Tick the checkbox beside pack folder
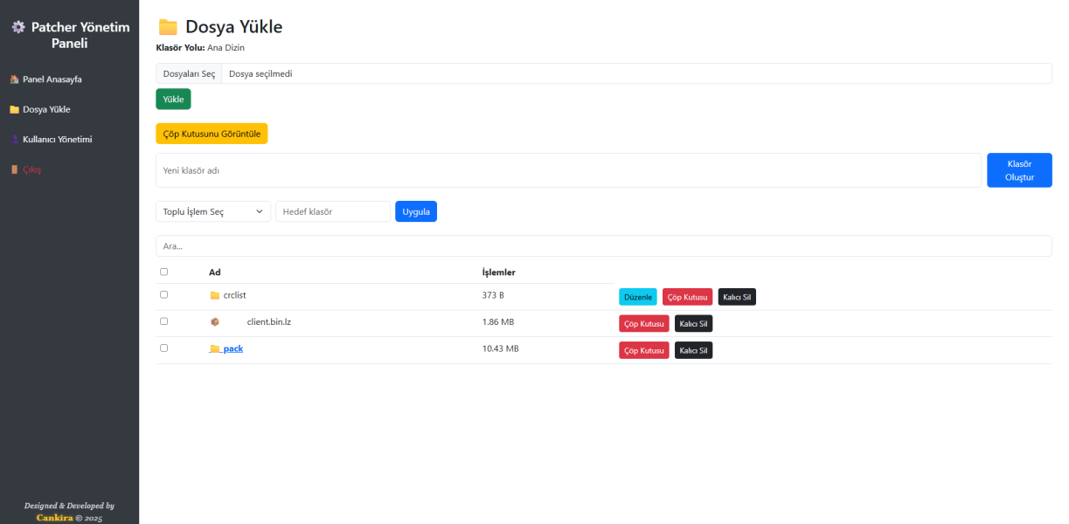This screenshot has height=524, width=1069. pyautogui.click(x=163, y=348)
